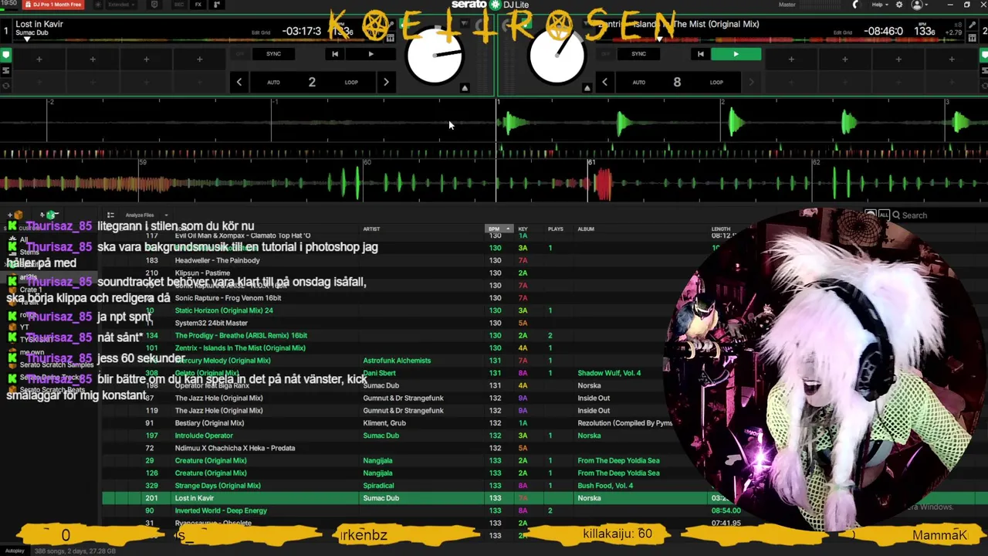Viewport: 988px width, 556px height.
Task: Toggle SYNC on right deck
Action: [x=638, y=54]
